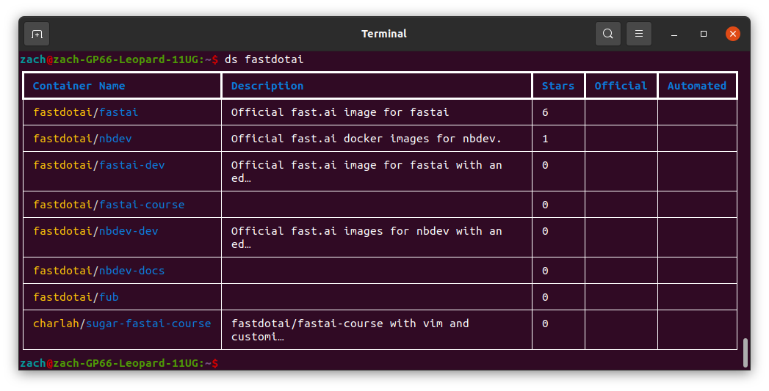Screen dimensions: 769x391
Task: Click the fastdotai/fastai-dev container name
Action: coord(98,165)
